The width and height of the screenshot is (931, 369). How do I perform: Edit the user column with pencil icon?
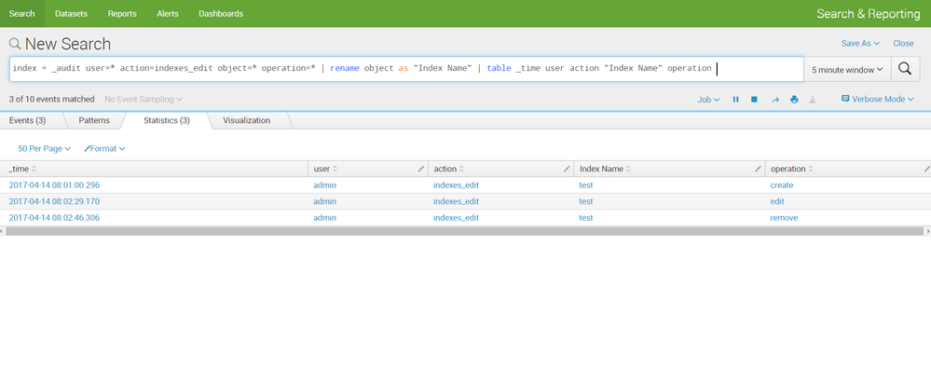421,169
